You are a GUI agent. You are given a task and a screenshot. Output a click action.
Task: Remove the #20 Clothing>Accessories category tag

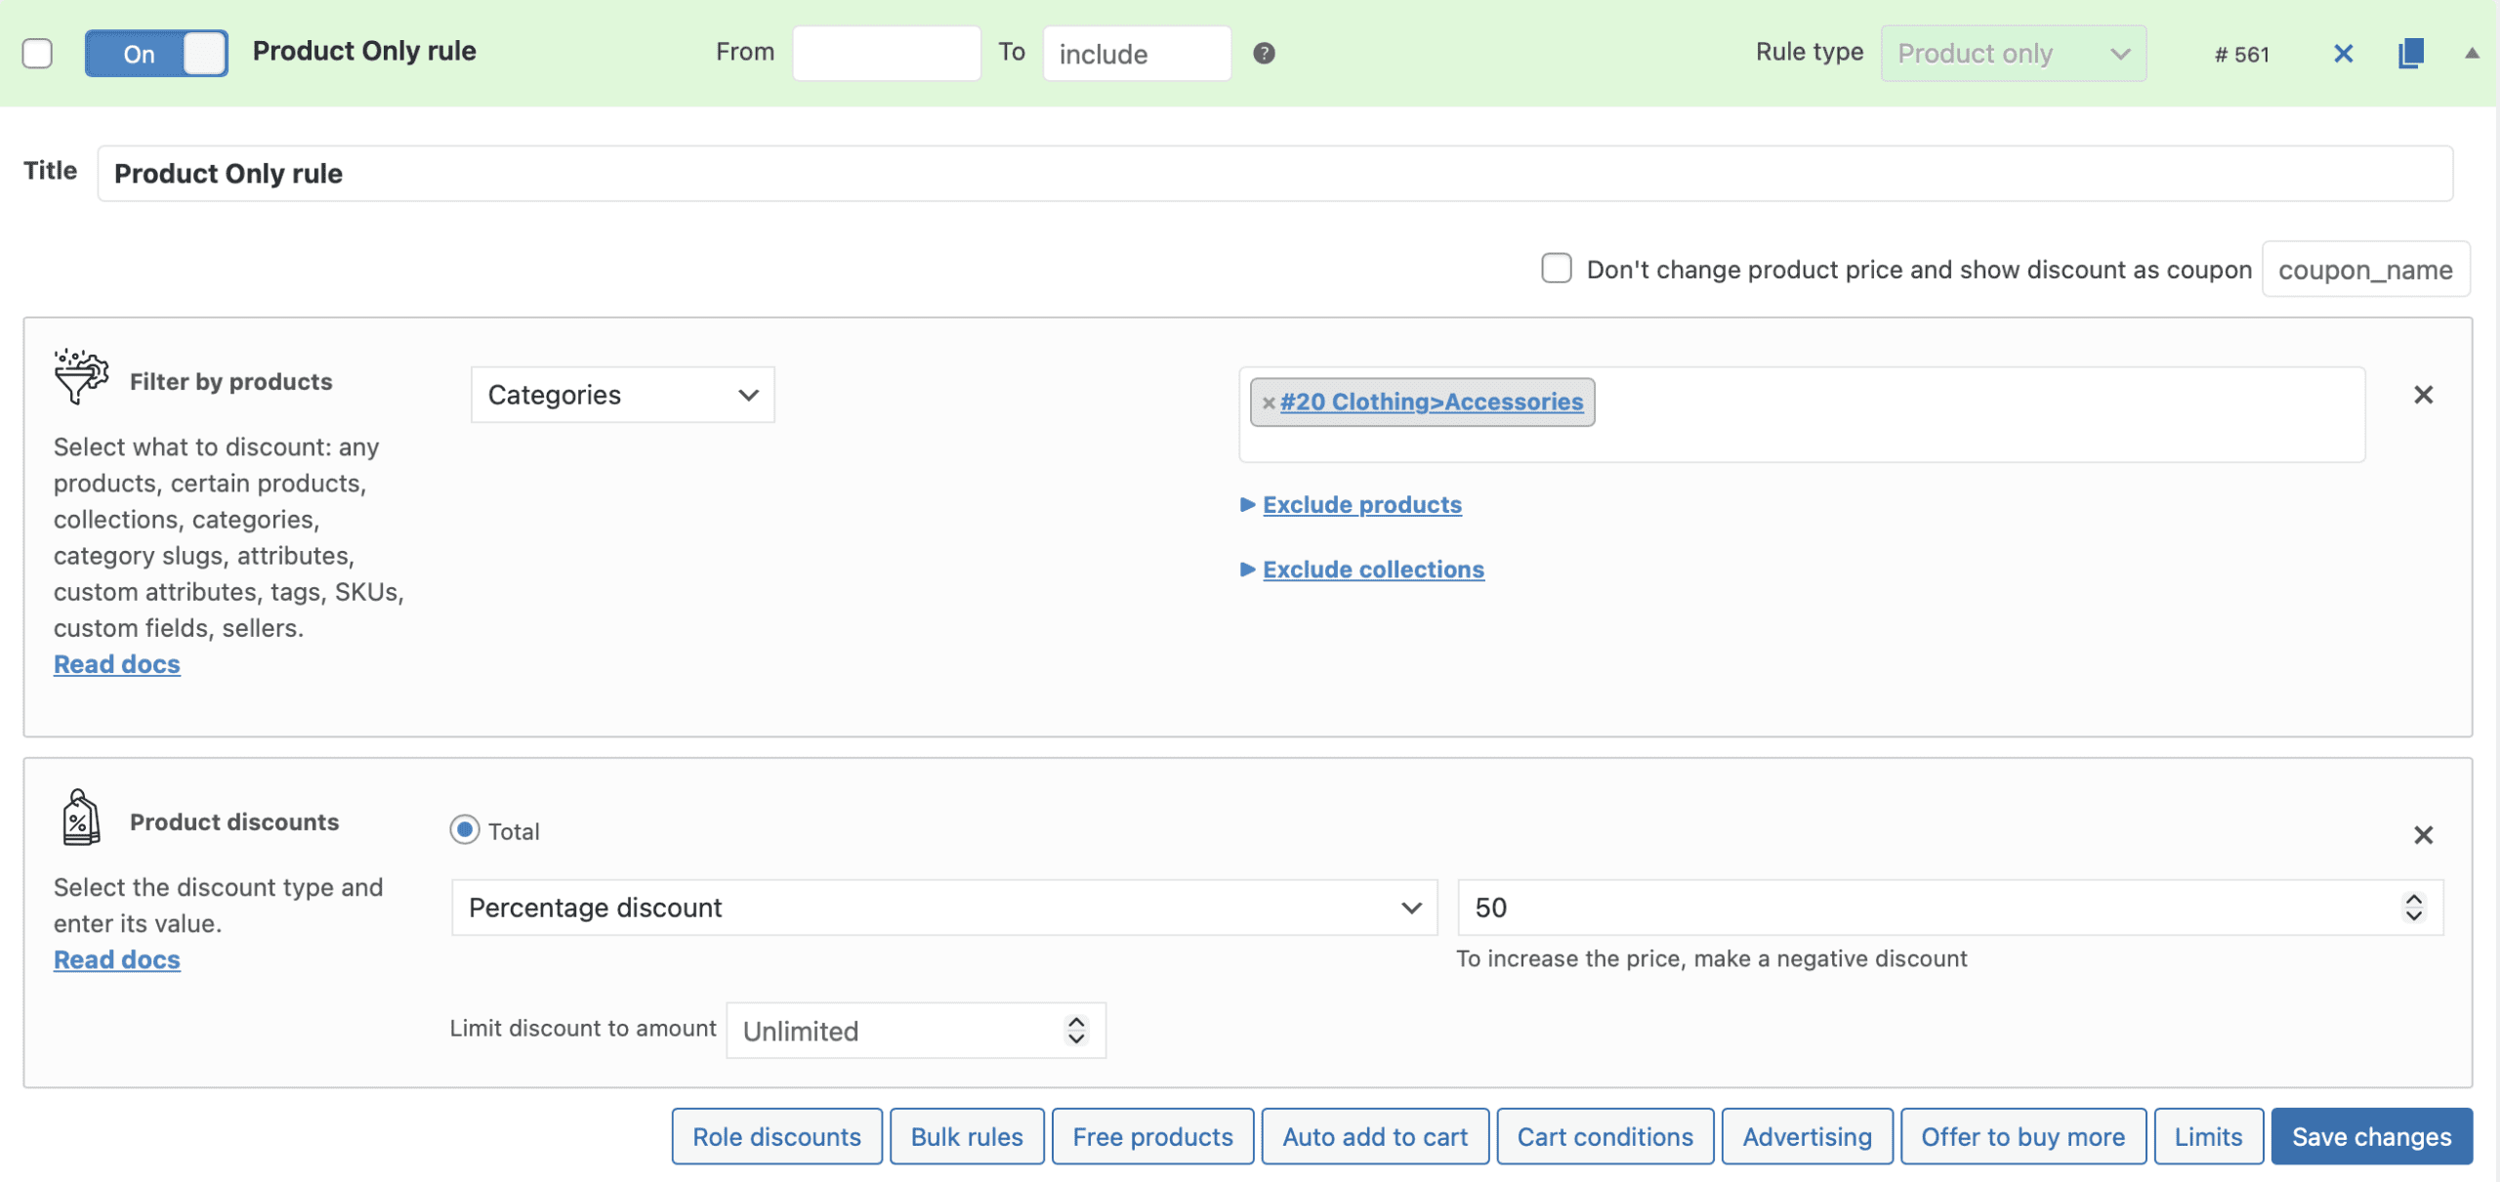1269,401
